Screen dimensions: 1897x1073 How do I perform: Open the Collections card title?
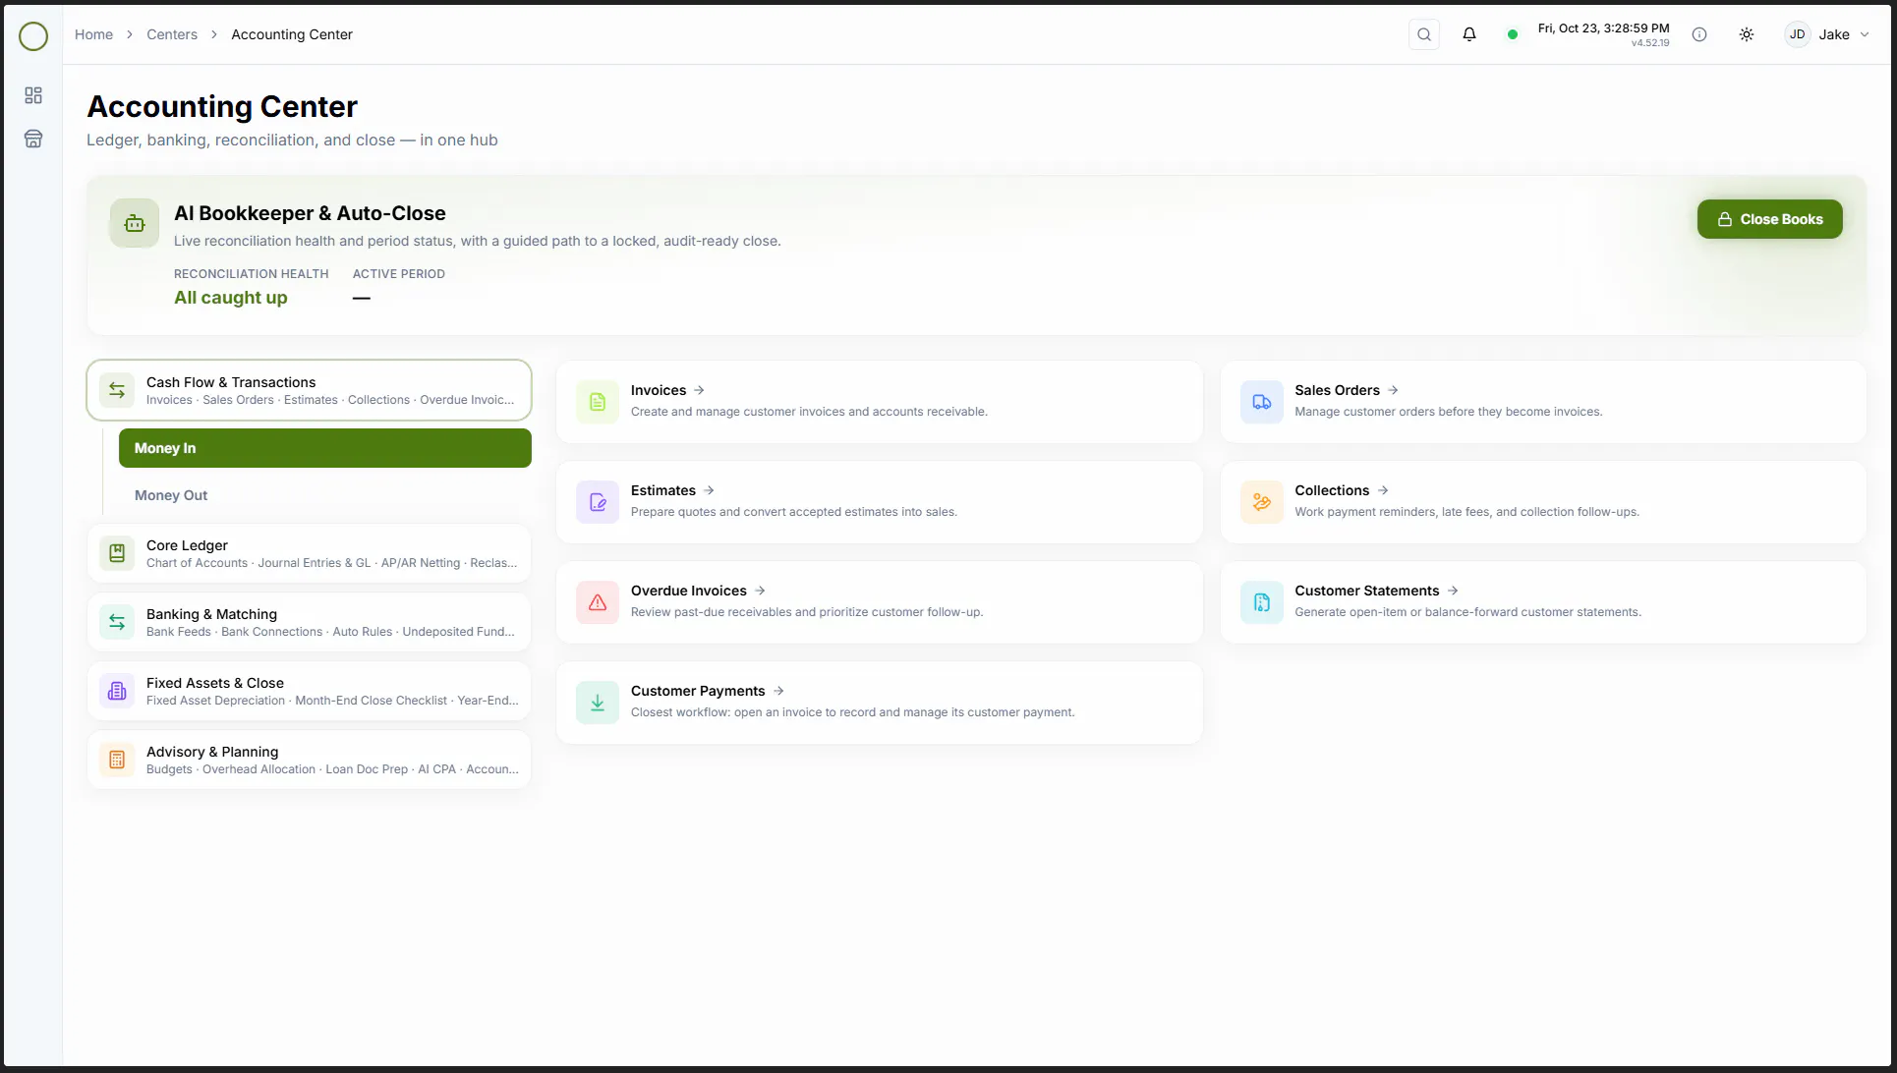point(1332,490)
